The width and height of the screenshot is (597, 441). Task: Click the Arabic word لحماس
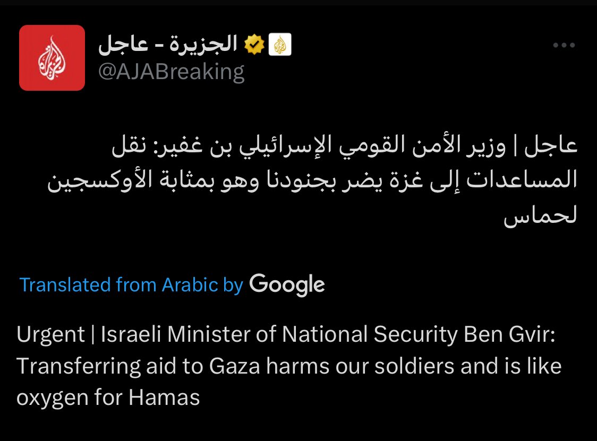[540, 215]
